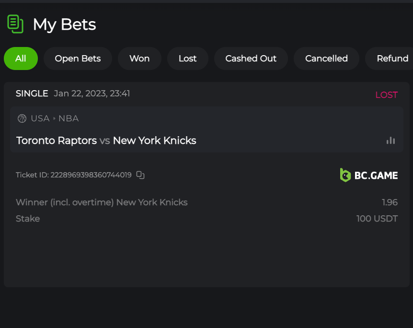This screenshot has height=328, width=413.
Task: Click the My Bets page heading
Action: tap(64, 24)
